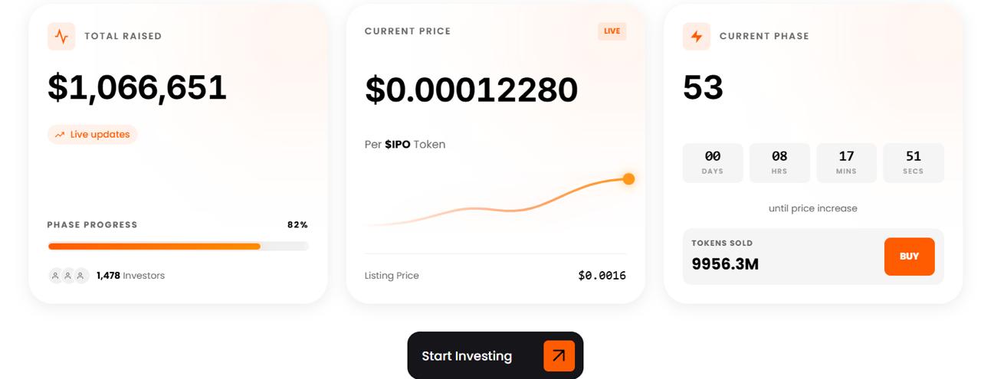981x379 pixels.
Task: Click the Listing Price $0.0016 value
Action: click(602, 276)
